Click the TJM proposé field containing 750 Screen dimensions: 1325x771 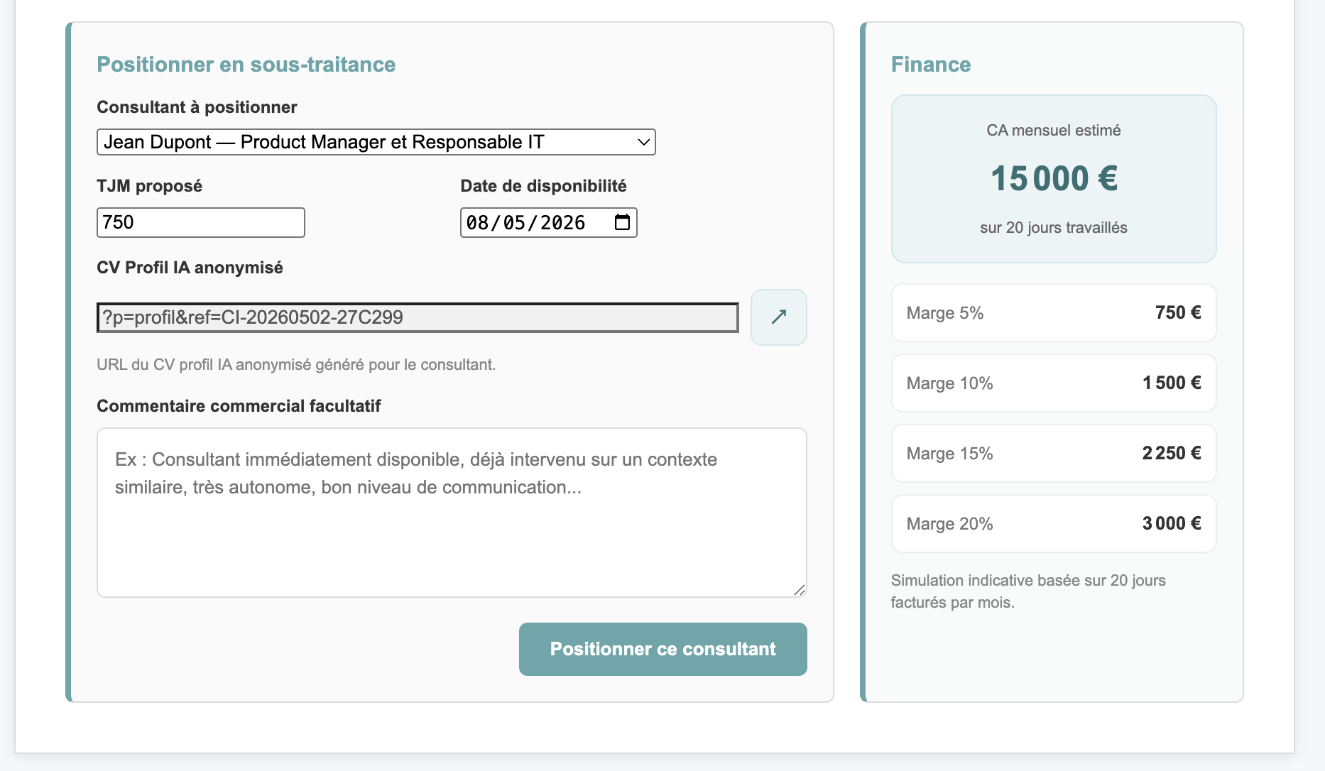pyautogui.click(x=201, y=222)
